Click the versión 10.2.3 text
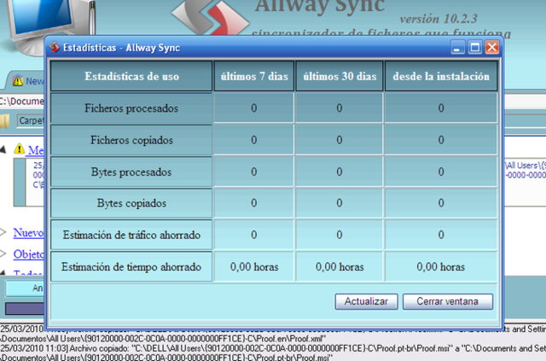546x361 pixels. (x=439, y=19)
